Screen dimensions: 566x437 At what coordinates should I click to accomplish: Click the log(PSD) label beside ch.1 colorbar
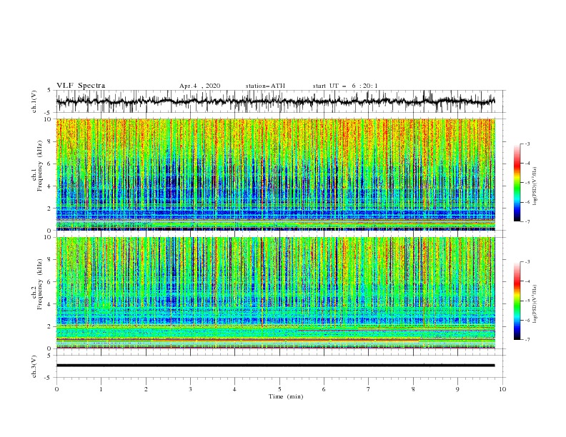535,186
